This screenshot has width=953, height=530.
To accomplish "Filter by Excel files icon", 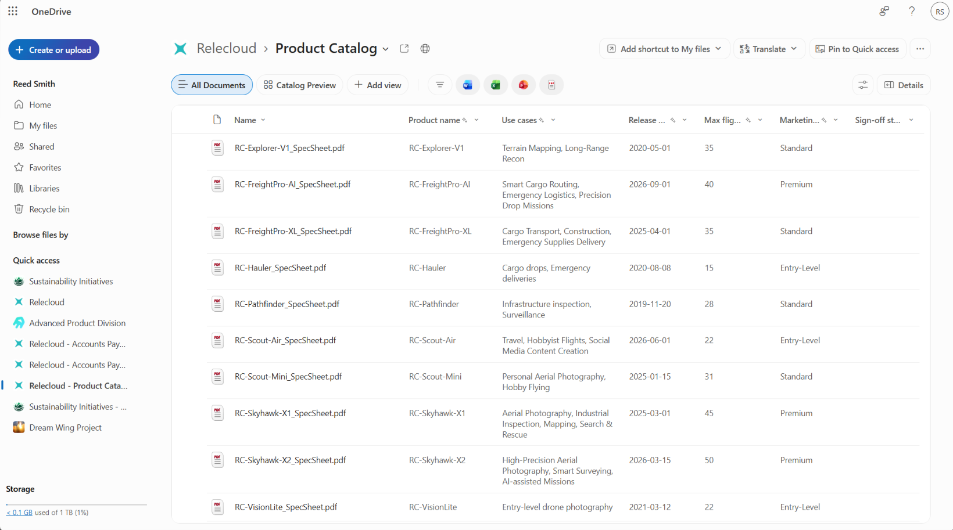I will (x=496, y=85).
